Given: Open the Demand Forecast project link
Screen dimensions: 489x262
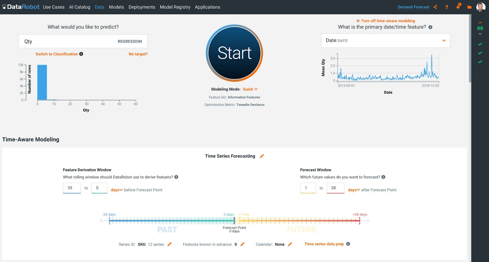Looking at the screenshot, I should 414,7.
